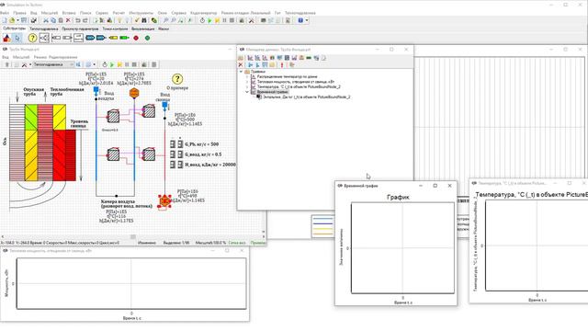Open the Инструменты menu

coord(141,13)
